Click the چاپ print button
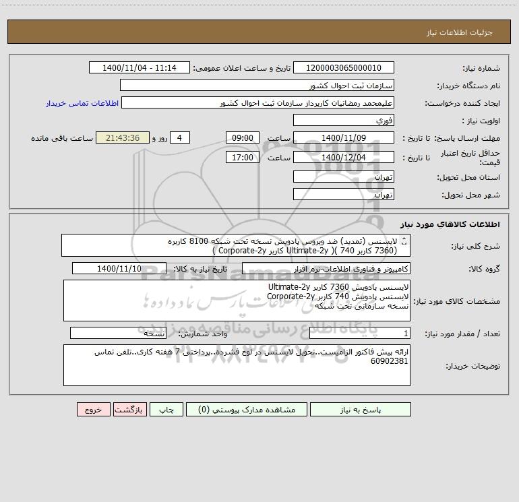Viewport: 519px width, 502px height. tap(166, 409)
